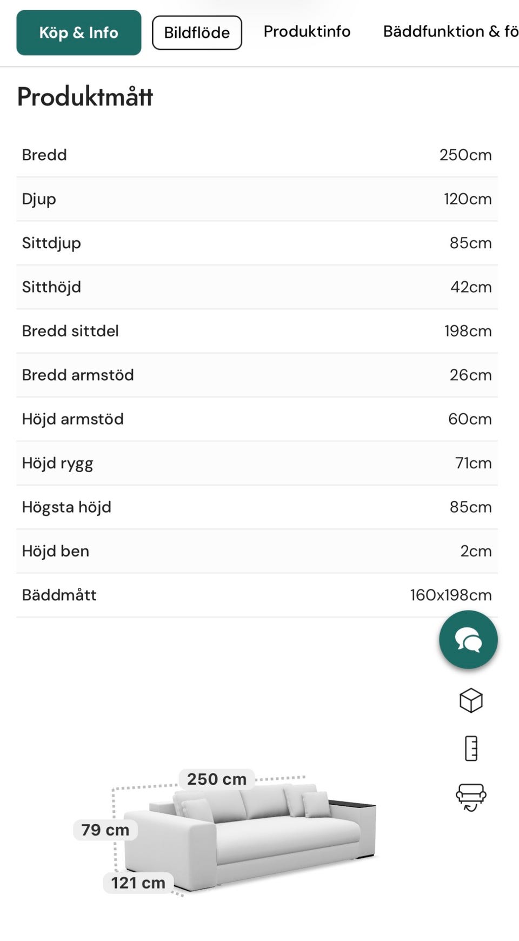Click the 3D cube view icon
This screenshot has width=519, height=941.
coord(470,700)
